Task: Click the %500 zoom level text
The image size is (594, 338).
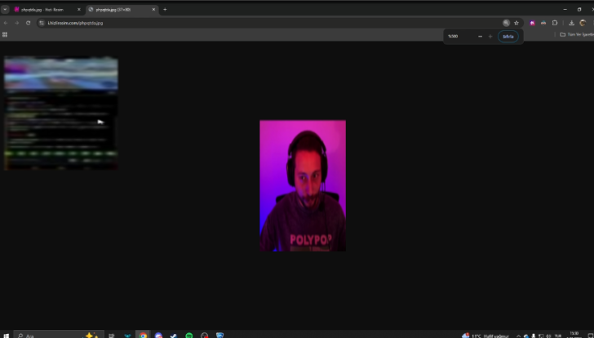Action: 453,37
